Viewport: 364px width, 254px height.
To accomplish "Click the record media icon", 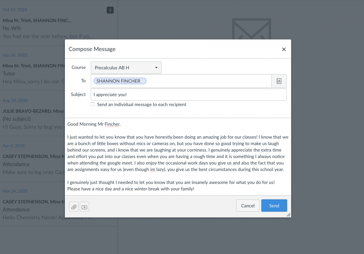I will [84, 207].
